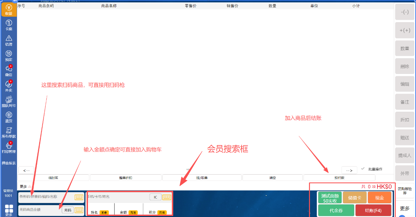Click the 整单折扣 button
Image resolution: width=416 pixels, height=217 pixels.
click(x=125, y=178)
